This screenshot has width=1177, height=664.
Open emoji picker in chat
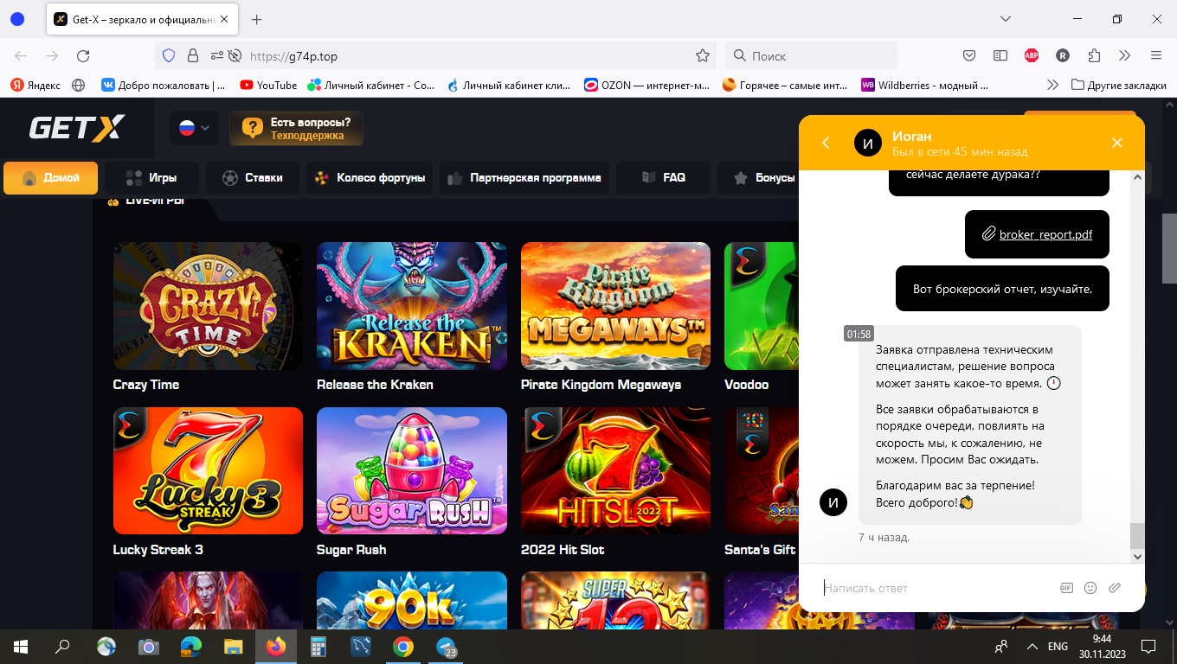point(1090,588)
